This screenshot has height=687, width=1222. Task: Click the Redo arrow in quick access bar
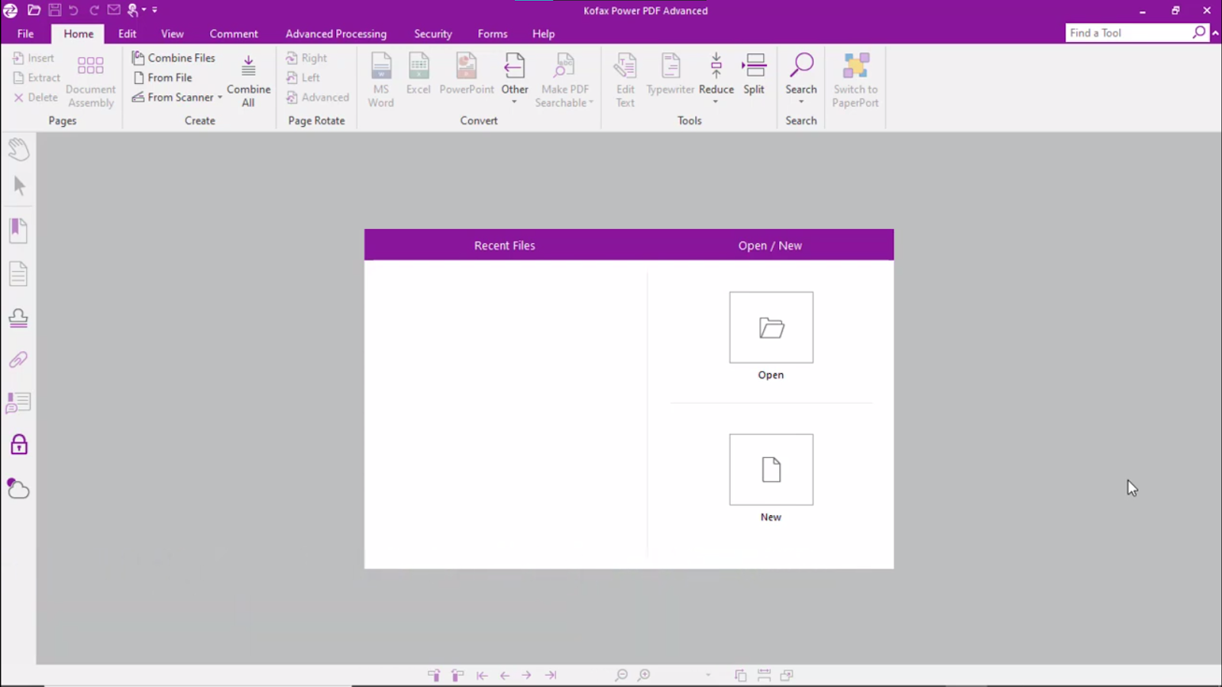(94, 10)
